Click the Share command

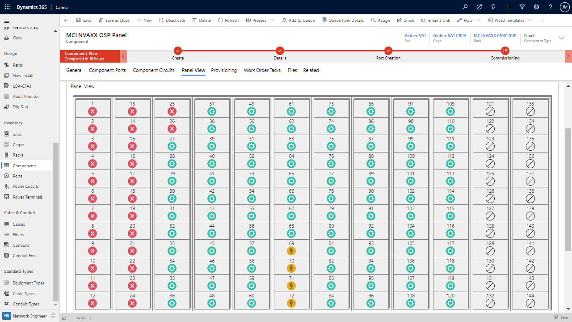(405, 21)
